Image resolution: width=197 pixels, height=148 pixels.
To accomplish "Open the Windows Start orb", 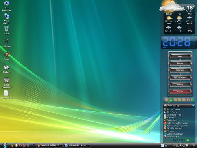I will [x=5, y=145].
